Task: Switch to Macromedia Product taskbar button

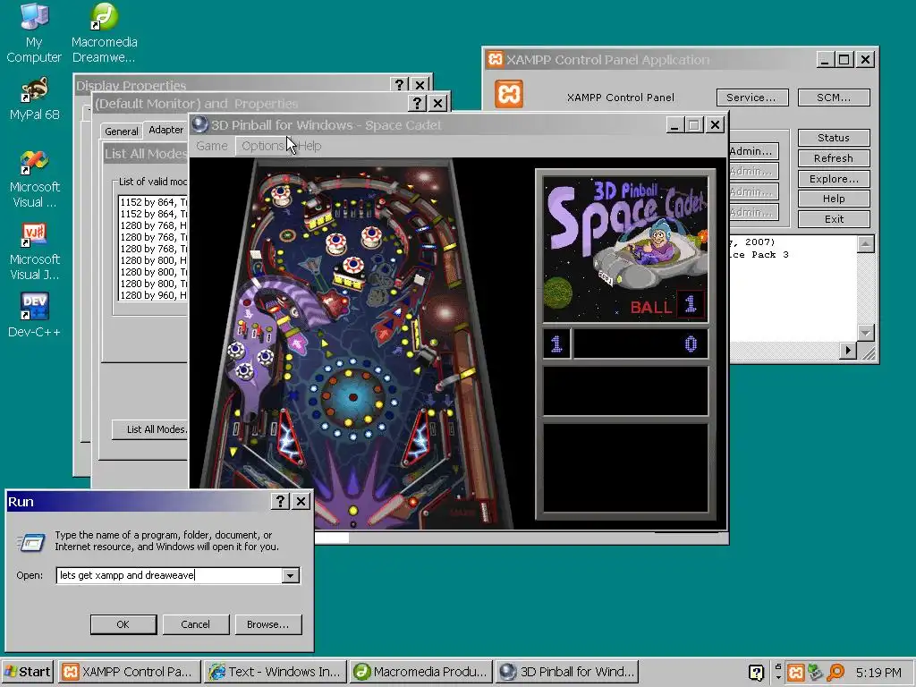Action: (x=421, y=672)
